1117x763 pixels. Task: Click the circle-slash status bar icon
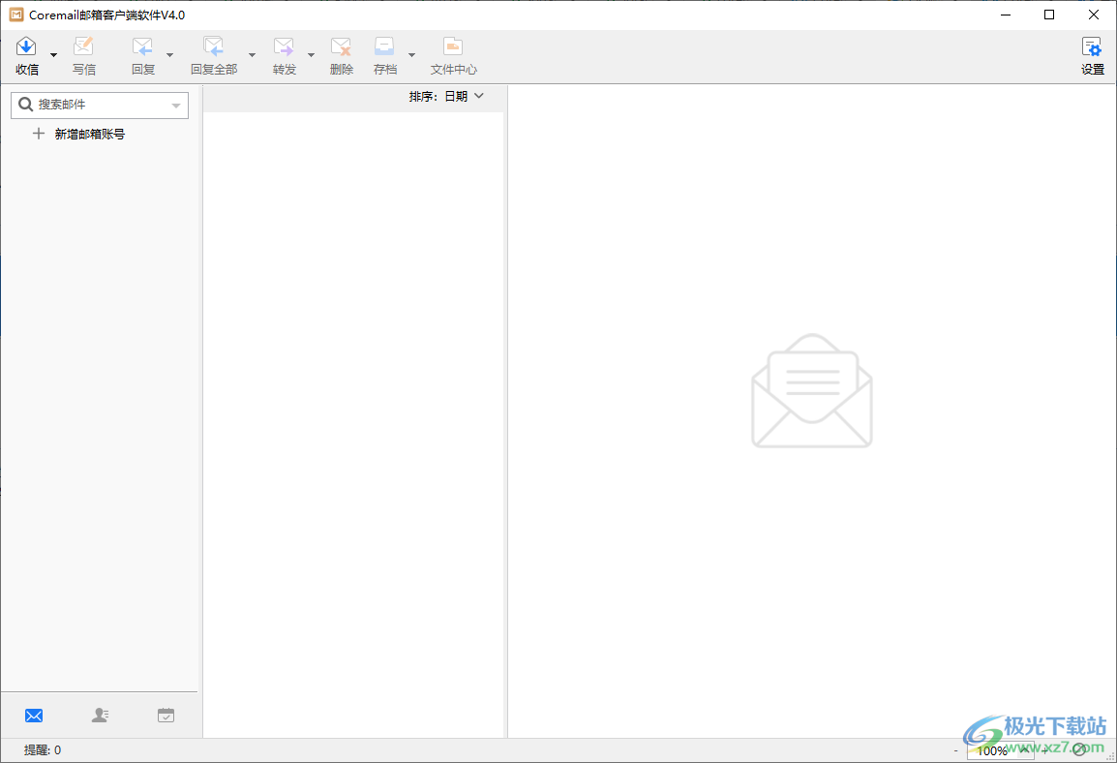point(1079,749)
